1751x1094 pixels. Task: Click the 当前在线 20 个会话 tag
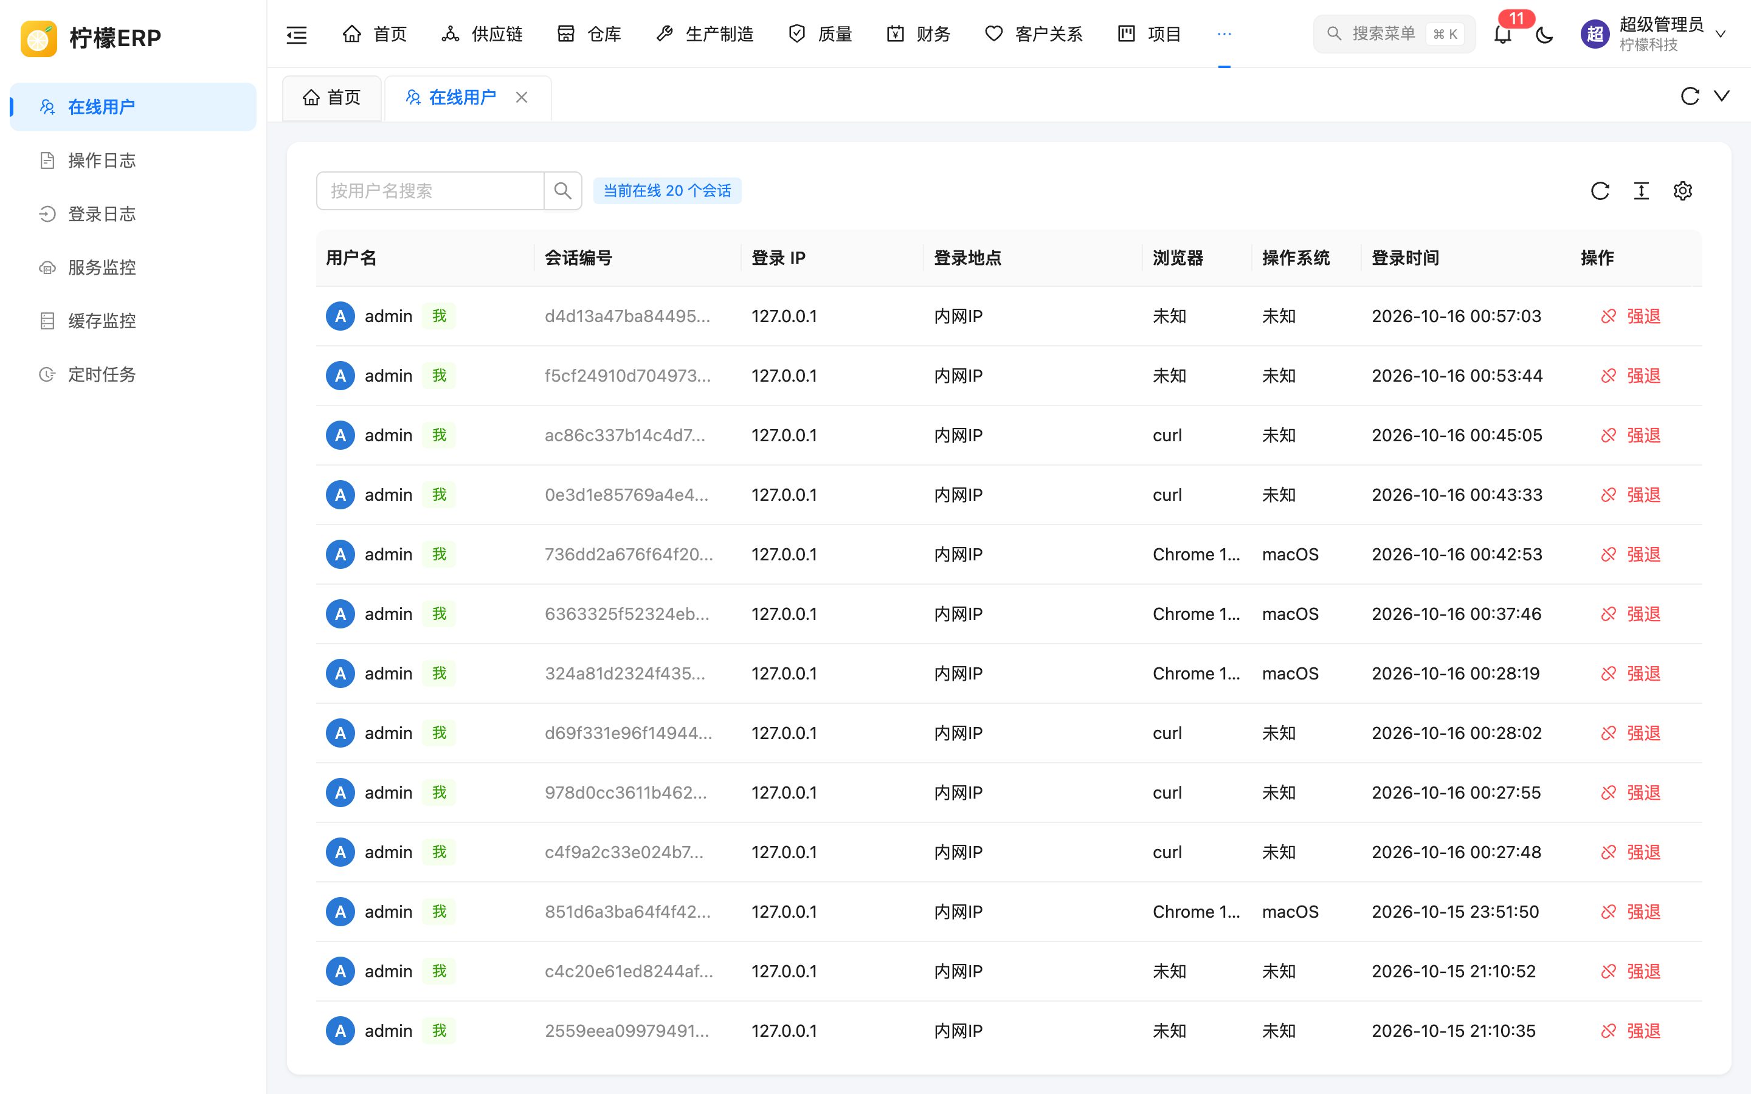(667, 191)
